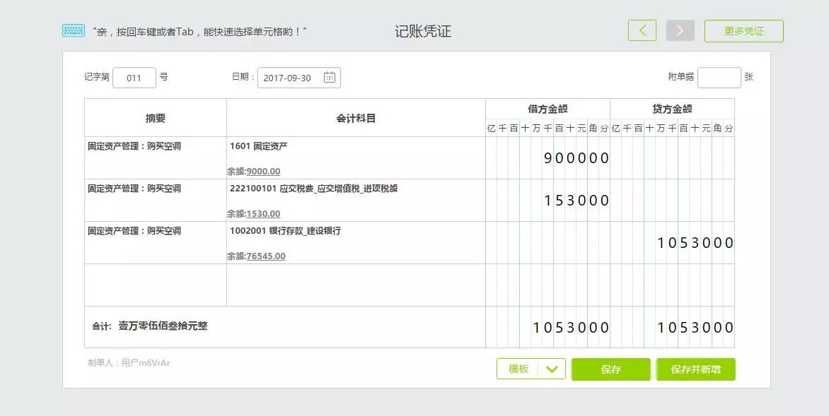Open 更多凭证 more vouchers

pyautogui.click(x=743, y=31)
